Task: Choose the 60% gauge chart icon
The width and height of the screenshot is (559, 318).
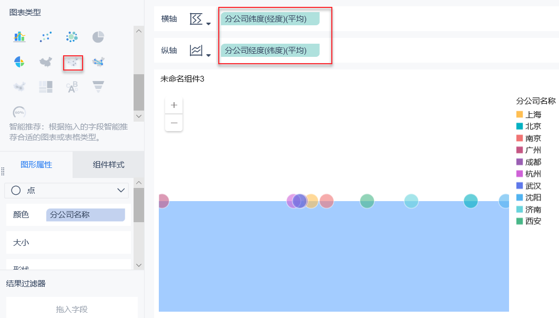Action: pos(19,112)
